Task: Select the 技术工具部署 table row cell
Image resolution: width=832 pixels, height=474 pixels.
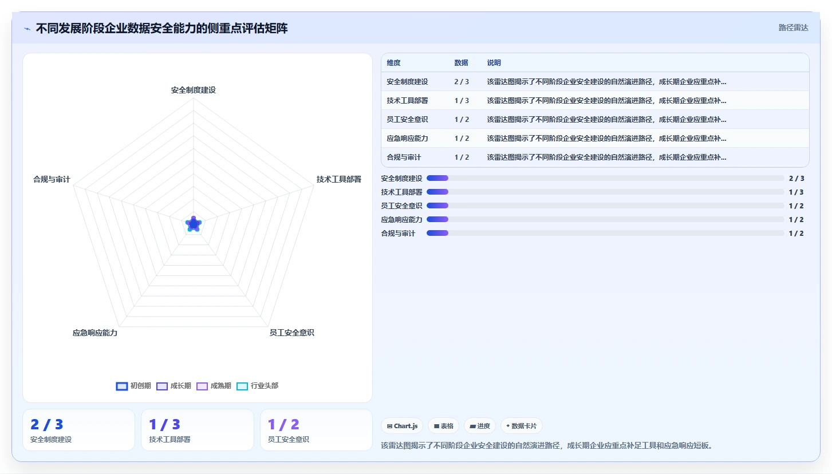Action: click(407, 101)
